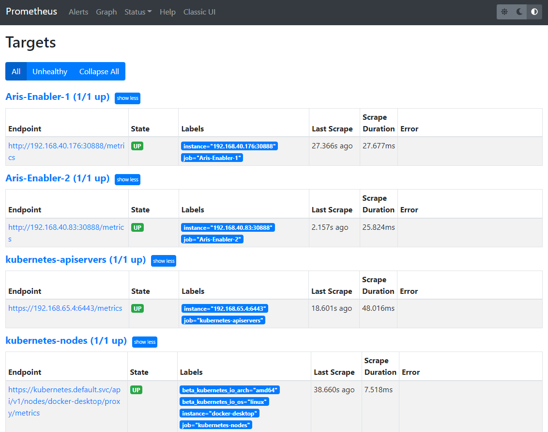Open the Help page
The width and height of the screenshot is (548, 432).
167,12
